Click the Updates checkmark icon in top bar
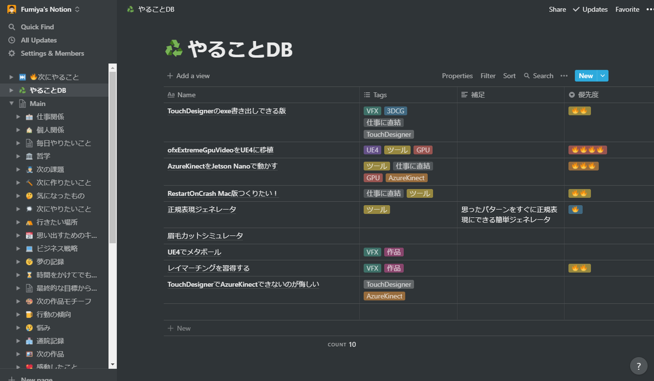 pyautogui.click(x=576, y=9)
